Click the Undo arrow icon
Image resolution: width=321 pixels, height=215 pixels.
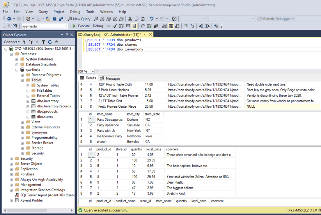tap(152, 19)
